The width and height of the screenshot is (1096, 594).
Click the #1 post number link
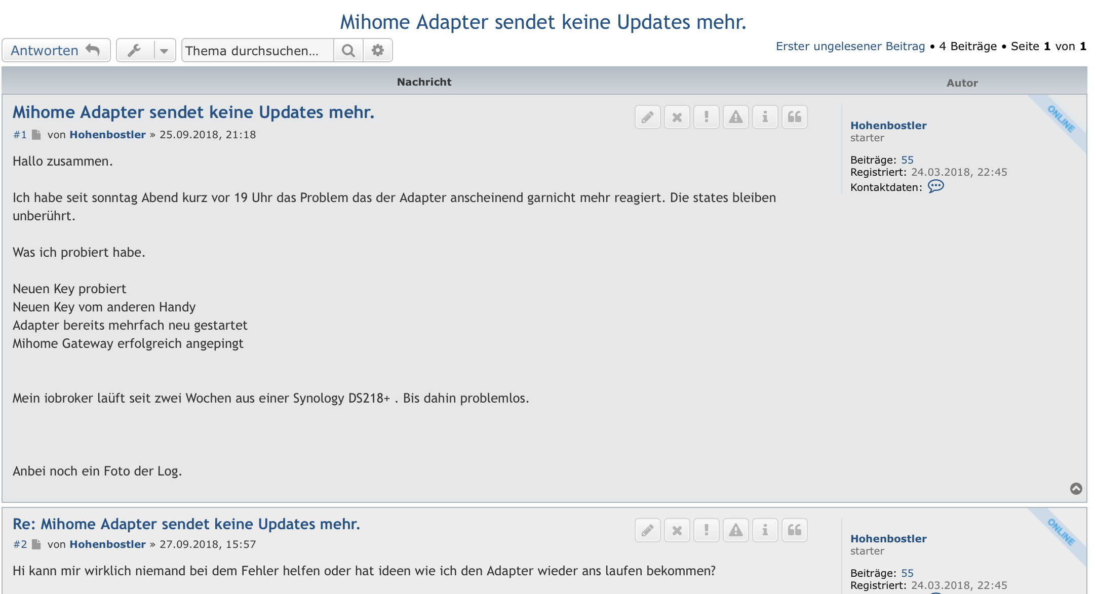[20, 135]
